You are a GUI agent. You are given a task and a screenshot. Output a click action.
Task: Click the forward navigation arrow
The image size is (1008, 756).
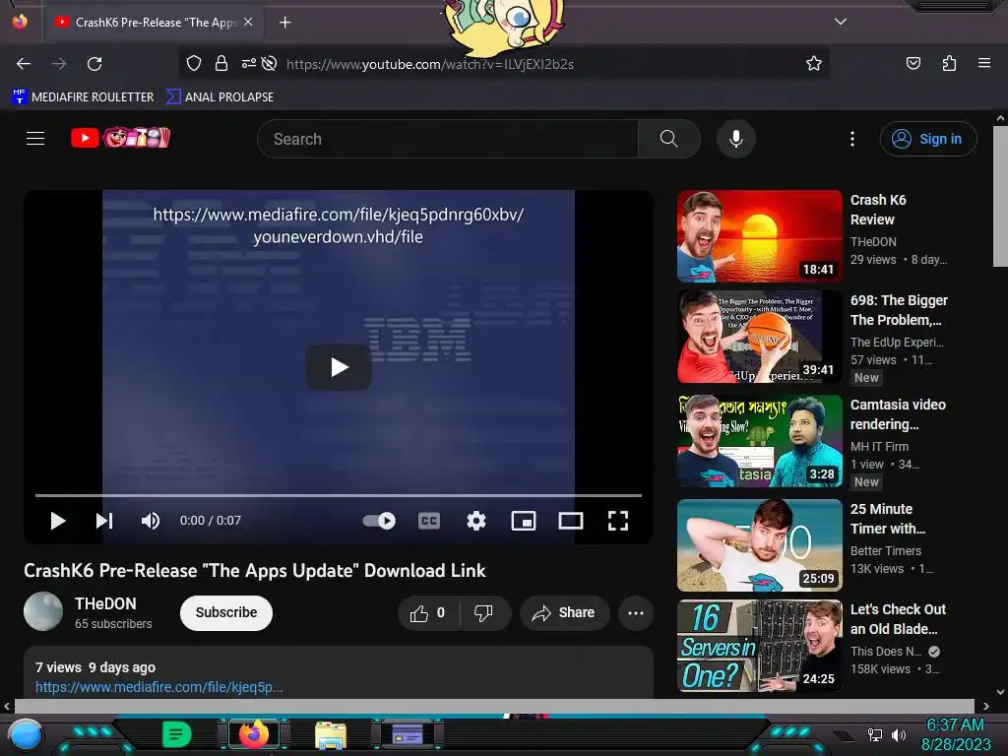point(59,64)
